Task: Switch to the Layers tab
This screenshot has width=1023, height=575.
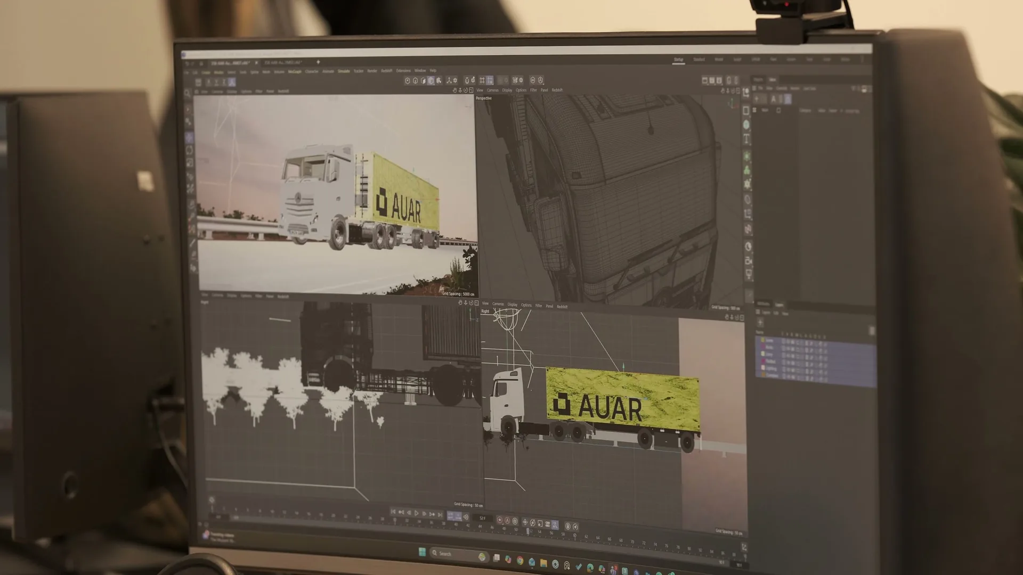Action: pyautogui.click(x=779, y=305)
